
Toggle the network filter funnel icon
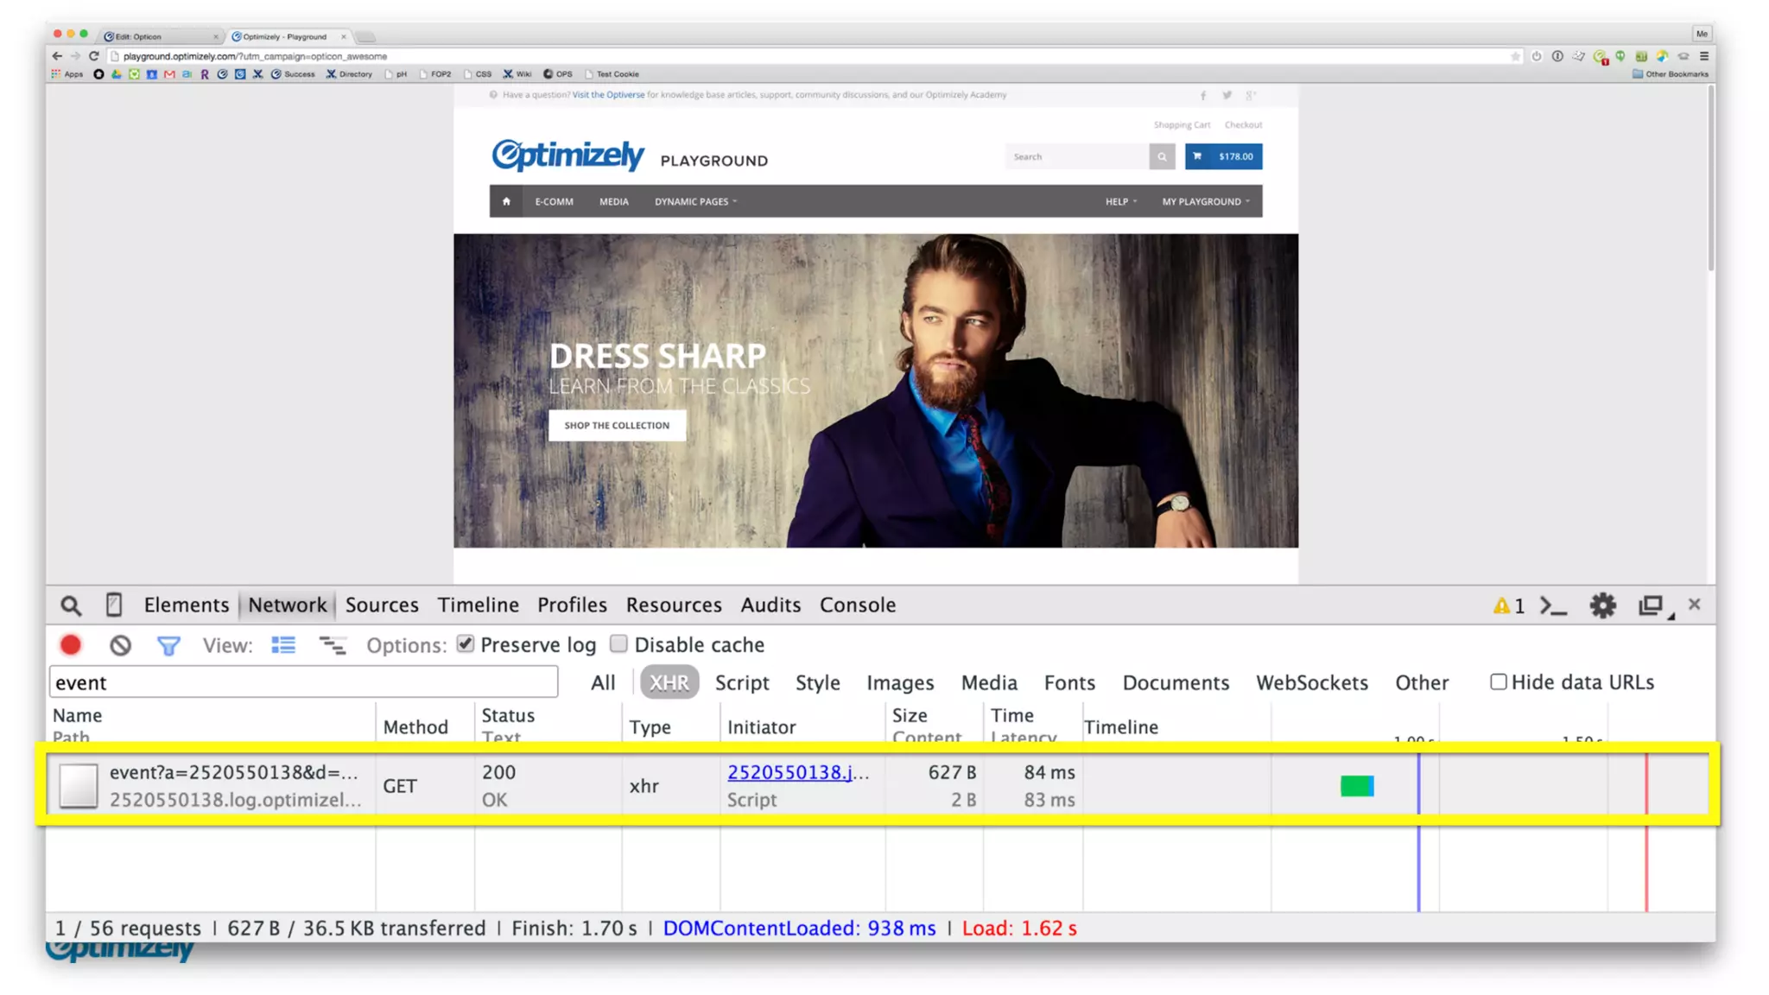(x=168, y=645)
